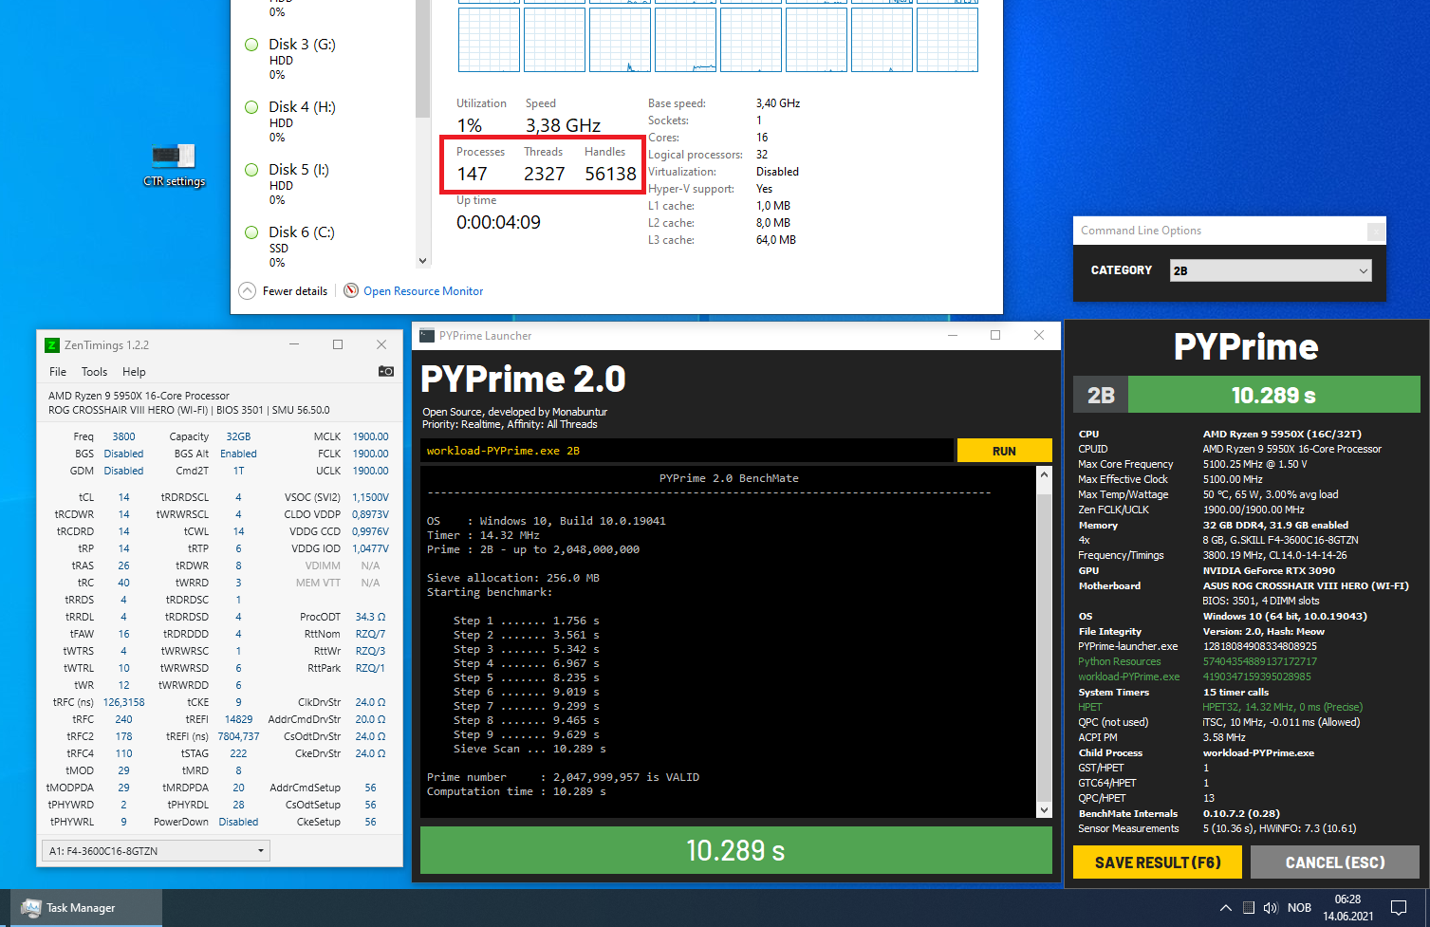The image size is (1430, 927).
Task: Open Resource Monitor link
Action: pos(423,291)
